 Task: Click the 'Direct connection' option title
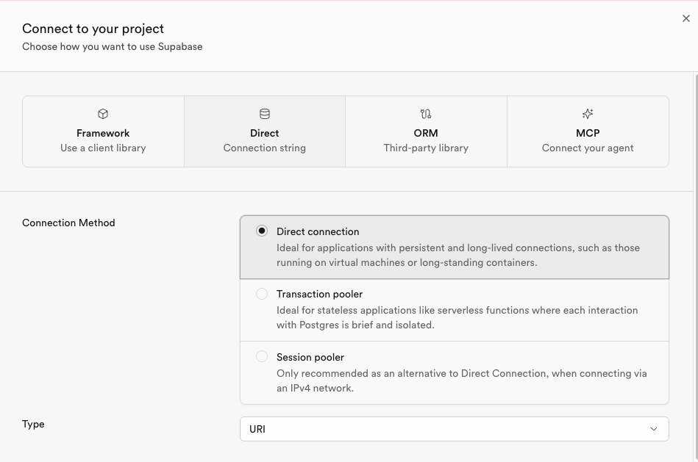318,231
